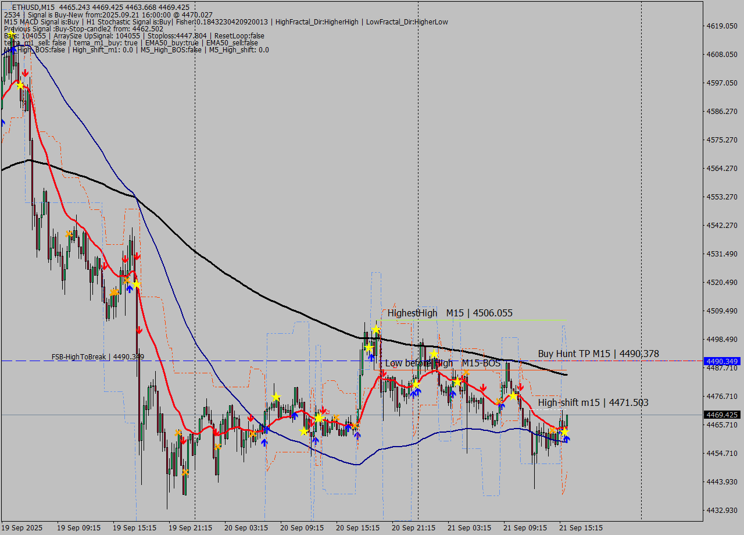Click the blue up arrow beneath the rightmost star
744x535 pixels.
566,439
